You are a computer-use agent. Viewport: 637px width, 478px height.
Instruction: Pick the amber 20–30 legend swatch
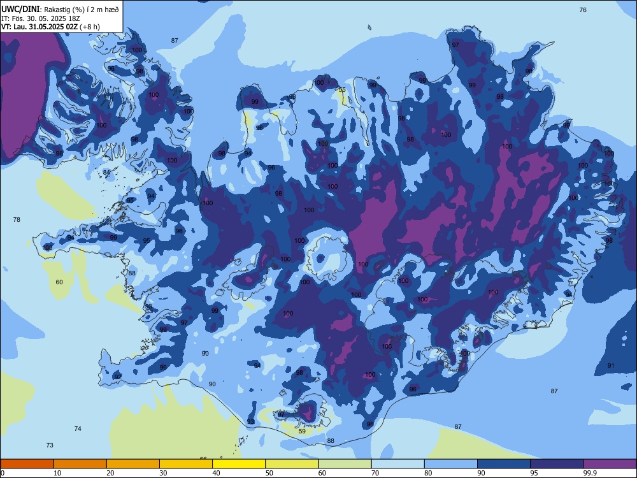133,464
